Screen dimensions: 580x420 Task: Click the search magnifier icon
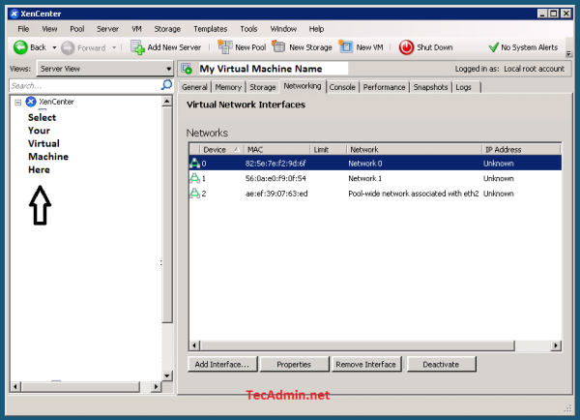point(166,85)
